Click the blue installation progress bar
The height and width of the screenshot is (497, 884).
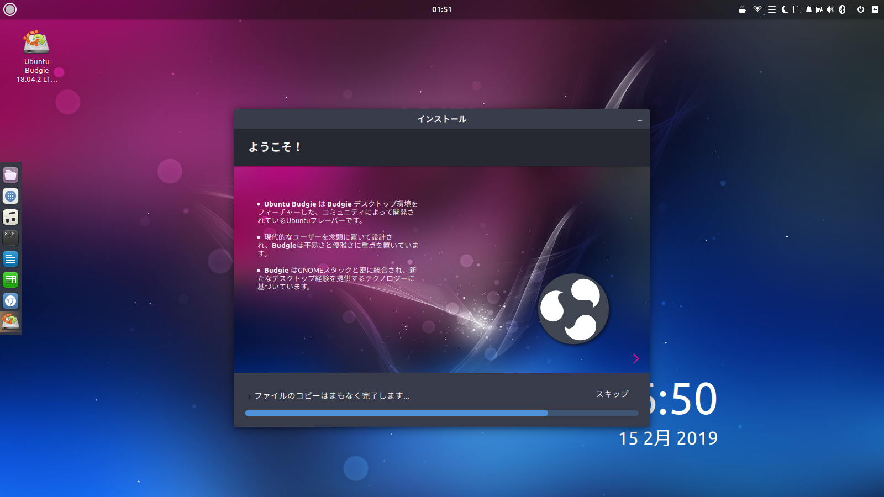tap(442, 413)
